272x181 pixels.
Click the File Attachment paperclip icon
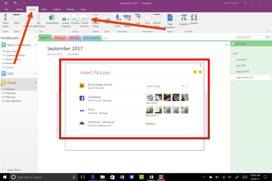coord(39,17)
